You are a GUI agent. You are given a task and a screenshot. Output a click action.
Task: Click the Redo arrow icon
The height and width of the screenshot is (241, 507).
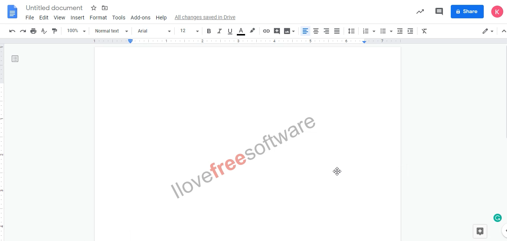(23, 31)
